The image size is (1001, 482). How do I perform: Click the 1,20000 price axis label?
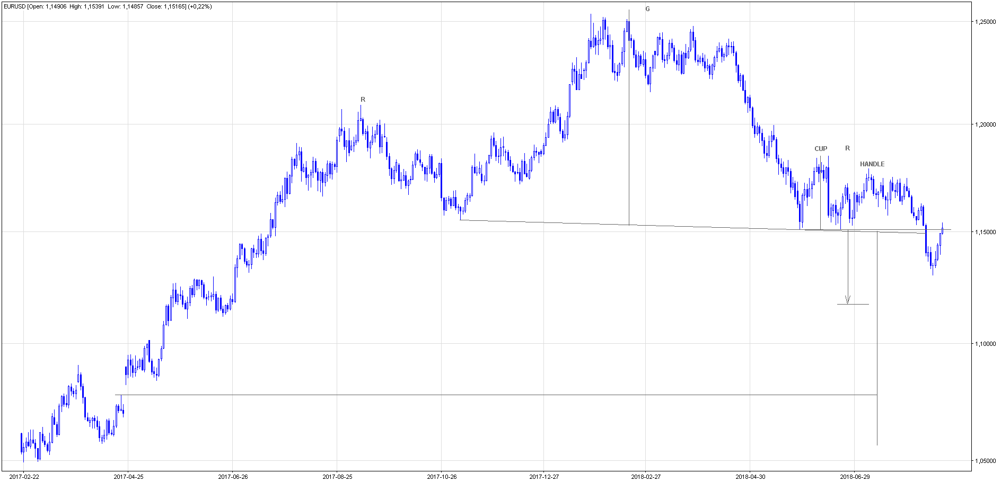985,124
